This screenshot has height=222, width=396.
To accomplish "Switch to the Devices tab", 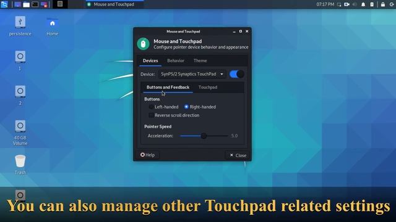I will (150, 60).
